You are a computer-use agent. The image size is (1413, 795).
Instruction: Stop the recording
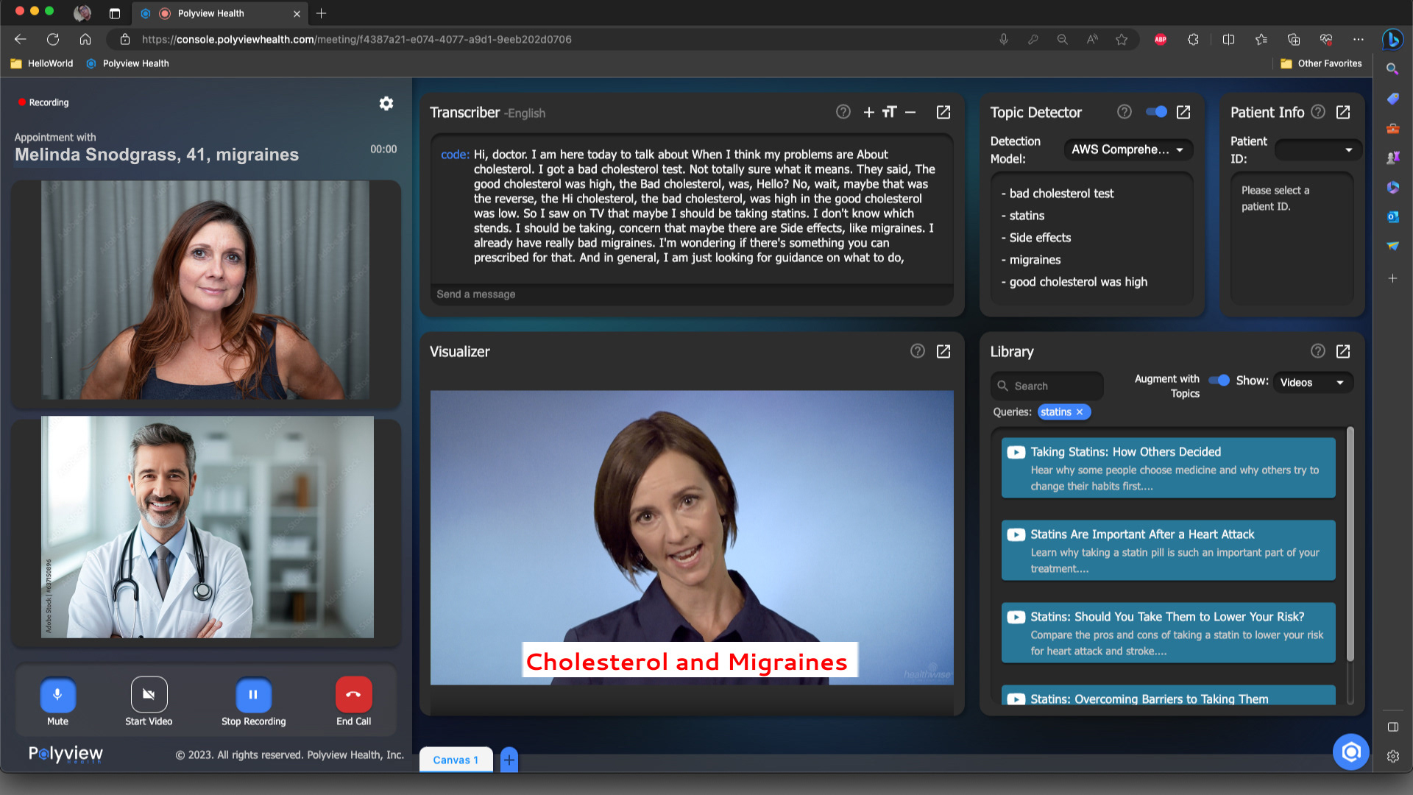(253, 695)
